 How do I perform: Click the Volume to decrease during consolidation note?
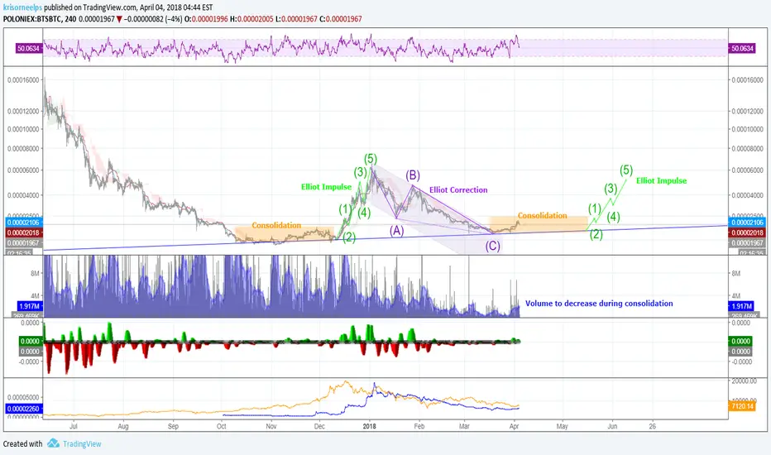(x=599, y=304)
